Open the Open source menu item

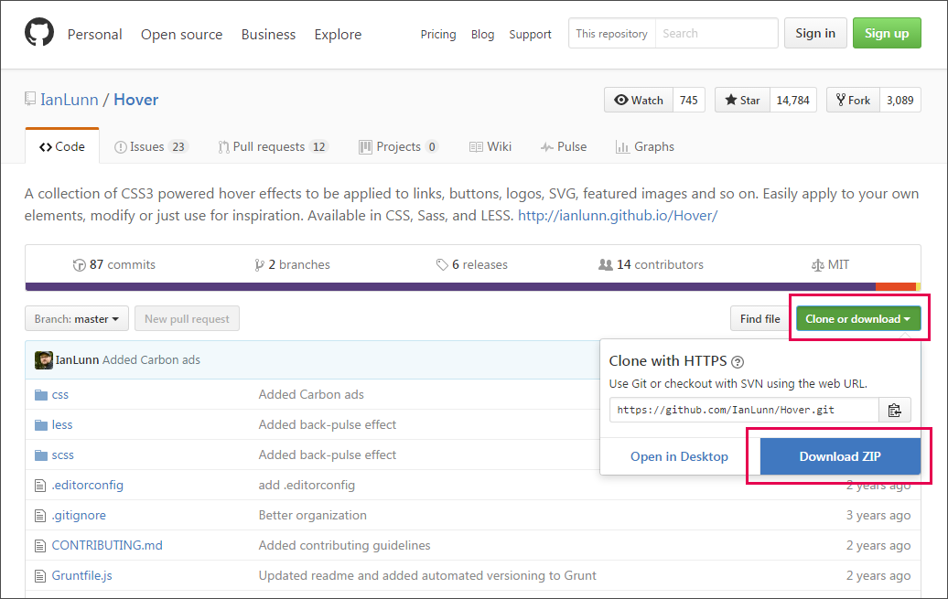(182, 35)
